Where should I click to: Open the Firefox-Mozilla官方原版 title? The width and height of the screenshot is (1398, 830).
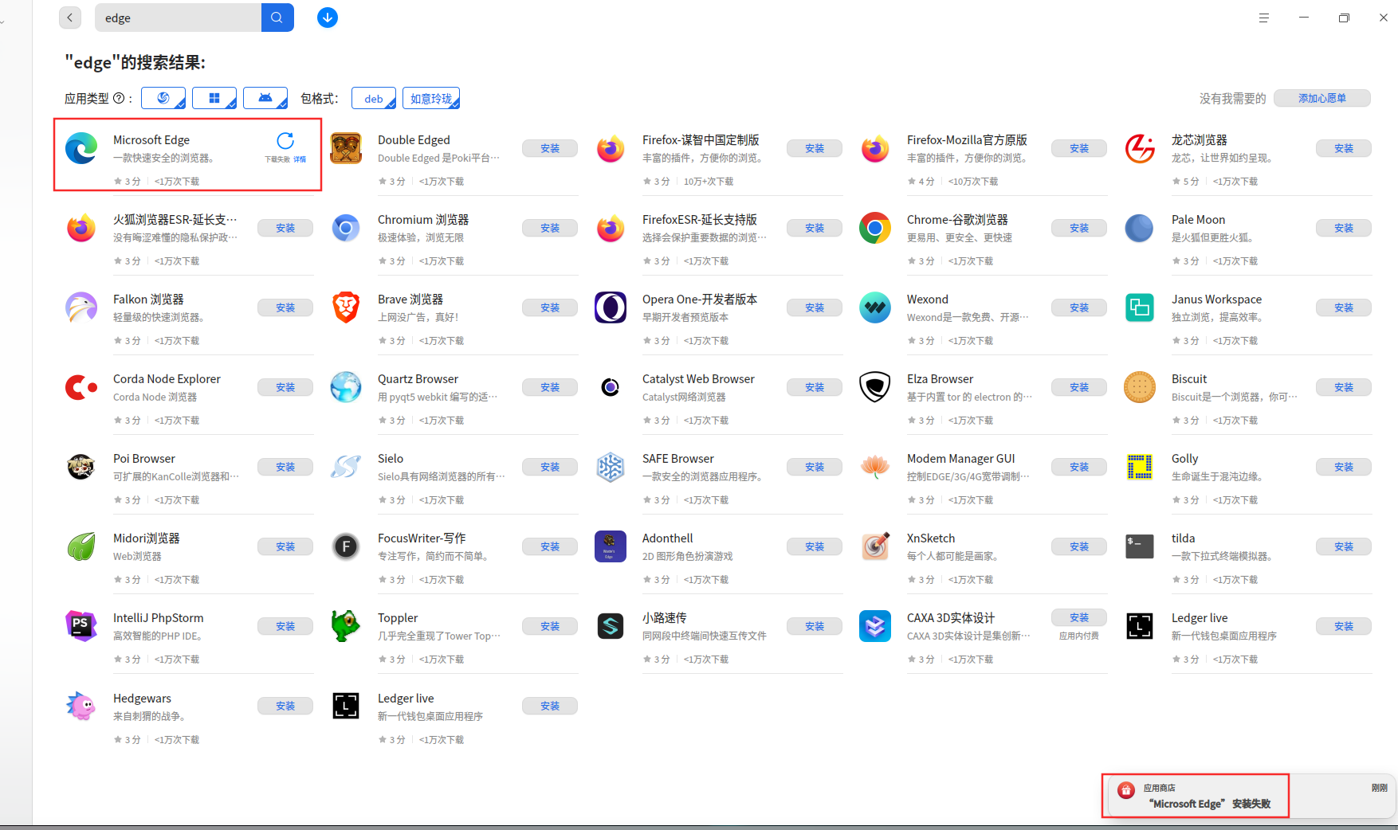[967, 139]
